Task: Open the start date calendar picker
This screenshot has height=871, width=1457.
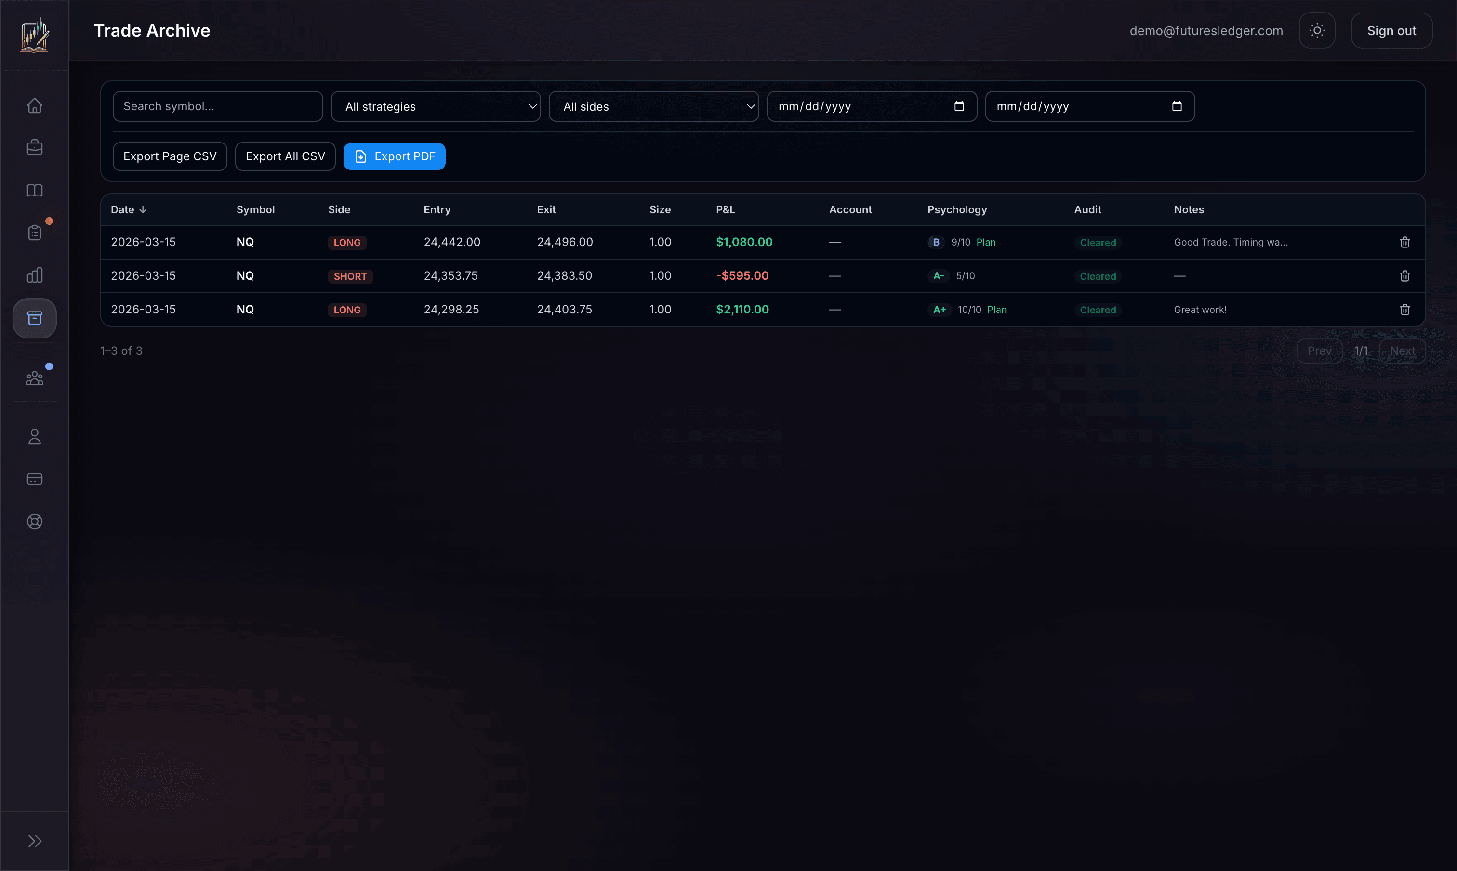Action: 958,106
